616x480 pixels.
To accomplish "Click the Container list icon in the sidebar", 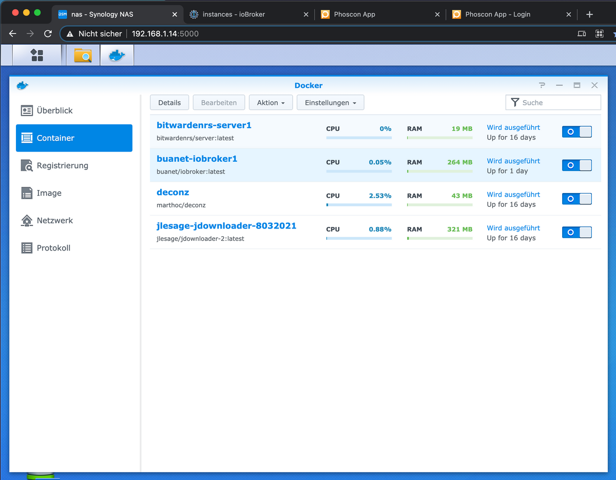I will point(27,138).
